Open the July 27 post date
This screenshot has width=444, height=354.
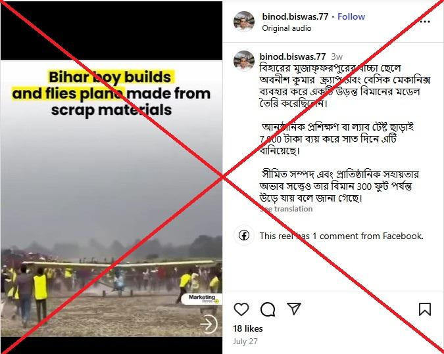tap(245, 342)
